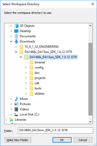
Task: Click the scrollbar up arrow
Action: [90, 26]
